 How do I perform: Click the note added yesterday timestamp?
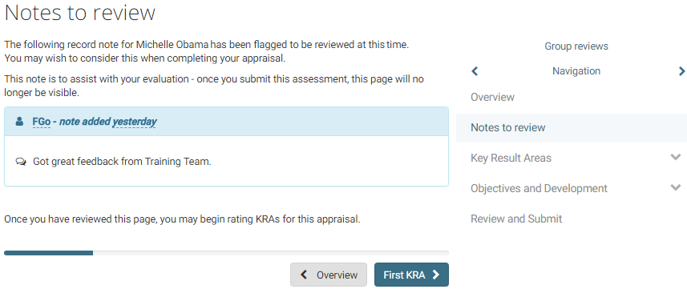click(x=107, y=122)
